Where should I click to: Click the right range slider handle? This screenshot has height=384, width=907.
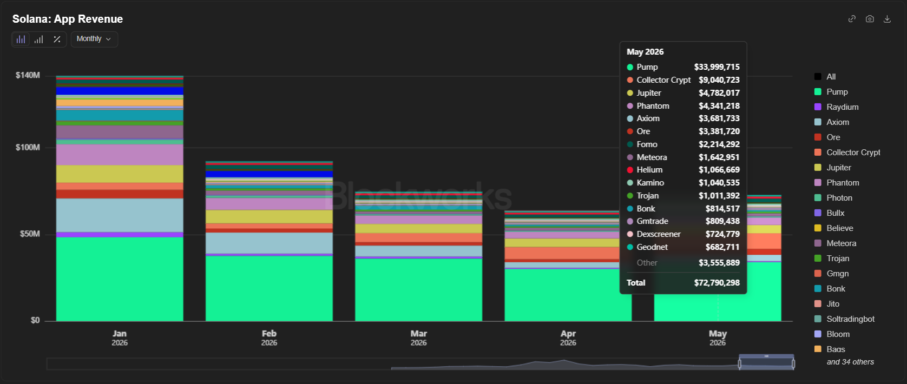coord(793,364)
